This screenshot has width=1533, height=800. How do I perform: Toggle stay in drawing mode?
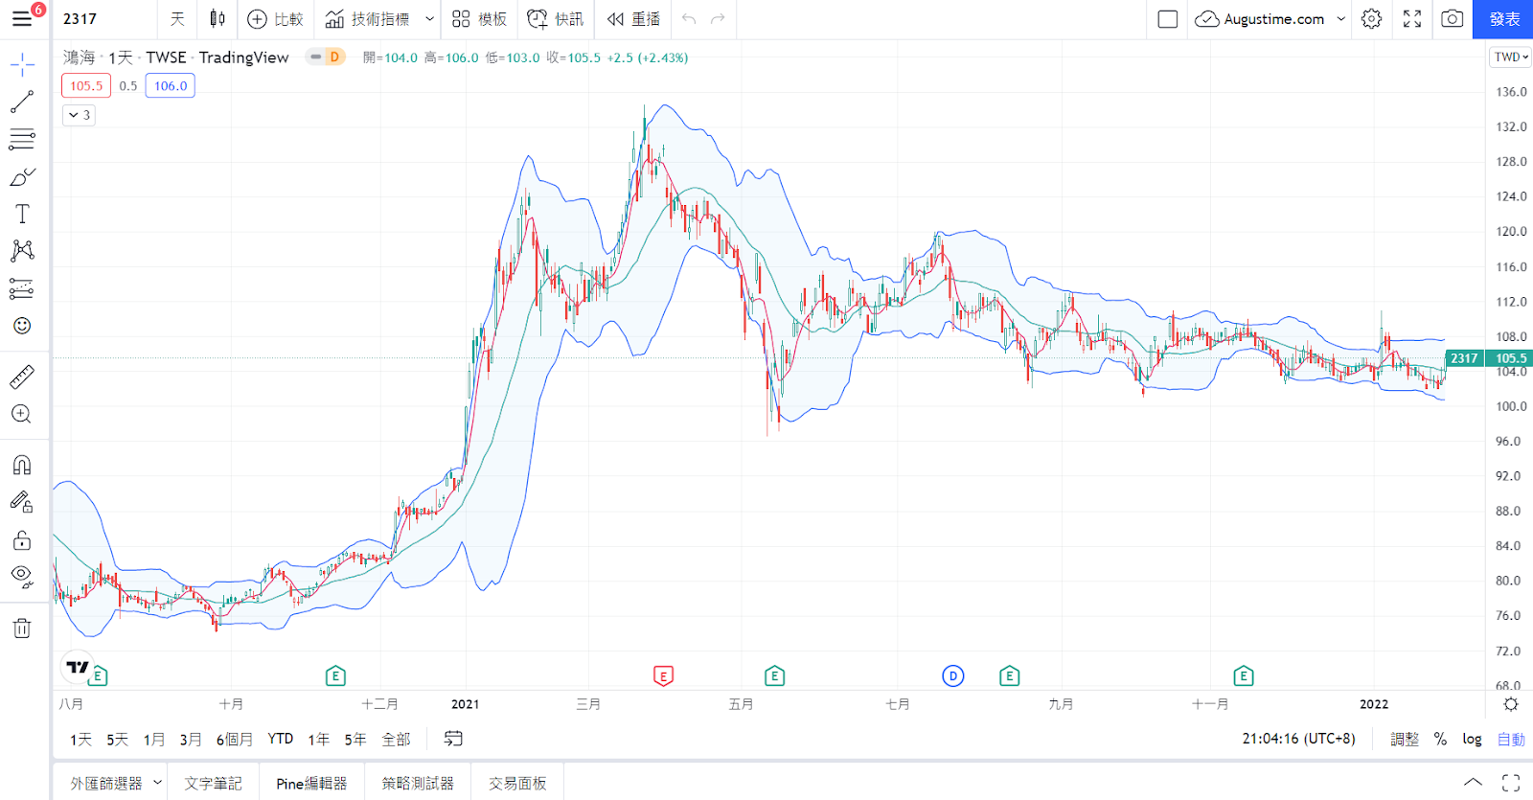point(22,502)
